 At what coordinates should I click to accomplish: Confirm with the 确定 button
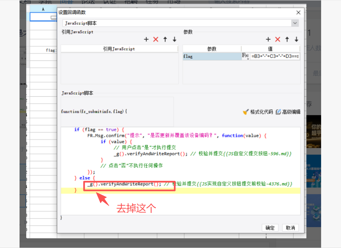pyautogui.click(x=270, y=227)
